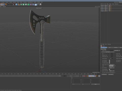122x91 pixels.
Task: Expand View Clipping disclosure arrow
Action: tap(101, 68)
